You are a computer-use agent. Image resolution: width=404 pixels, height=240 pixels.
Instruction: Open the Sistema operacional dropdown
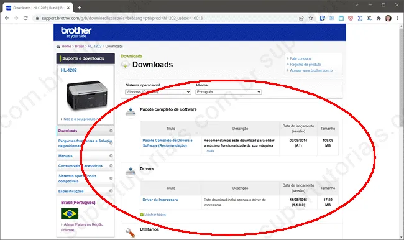point(158,92)
